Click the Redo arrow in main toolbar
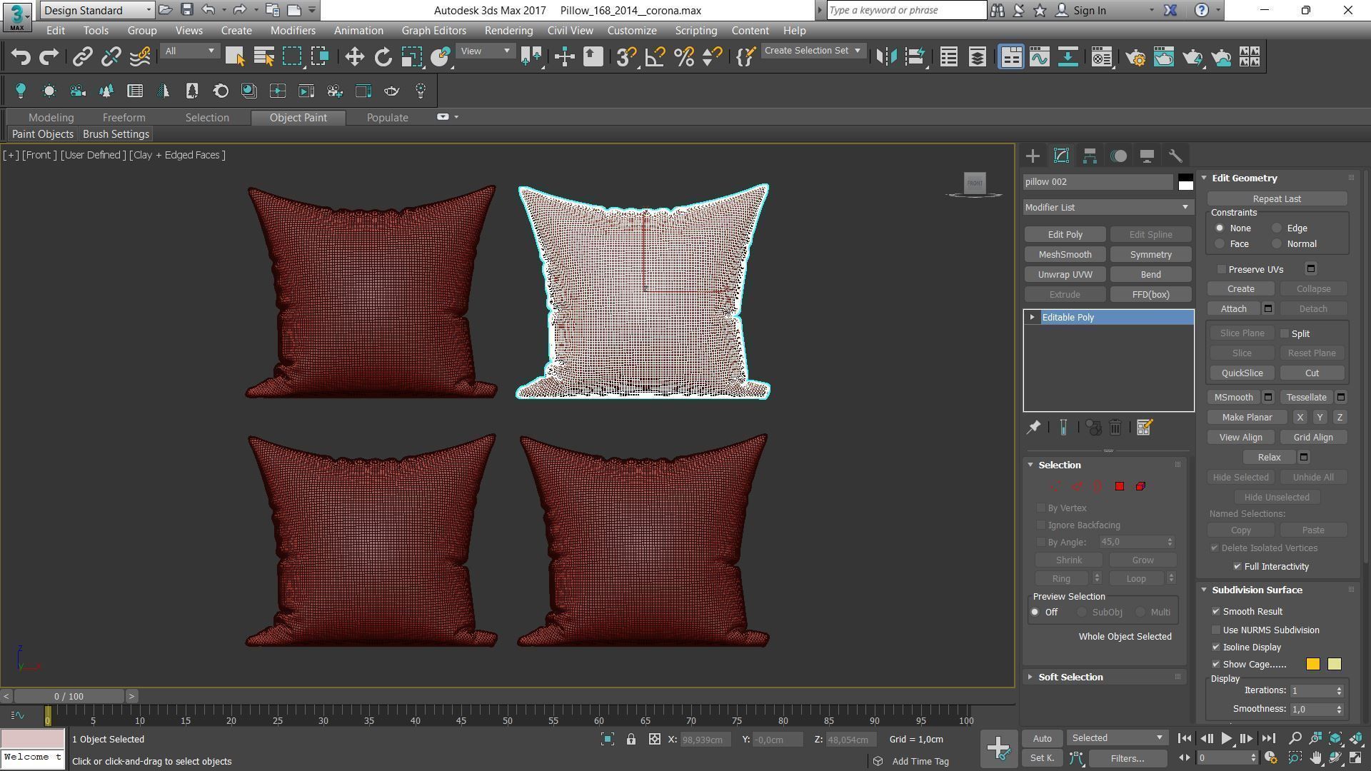1371x771 pixels. tap(49, 57)
